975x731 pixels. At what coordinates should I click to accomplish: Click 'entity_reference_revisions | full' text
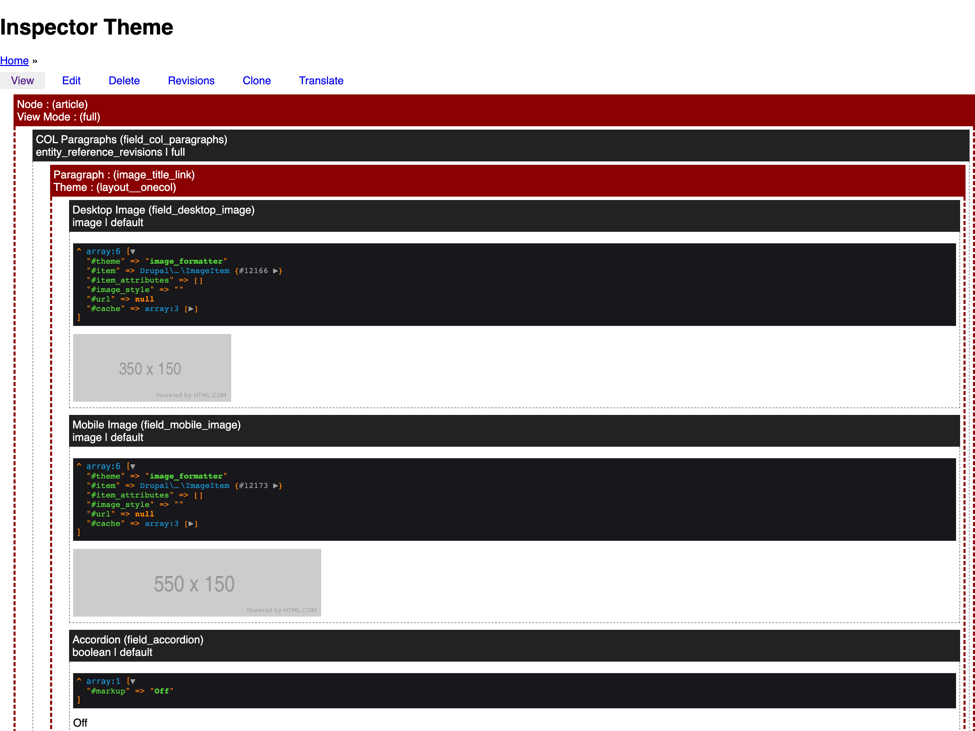(x=110, y=152)
